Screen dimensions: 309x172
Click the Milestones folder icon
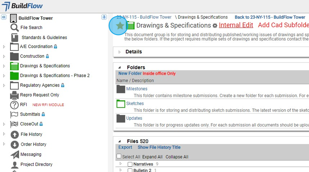click(x=121, y=89)
